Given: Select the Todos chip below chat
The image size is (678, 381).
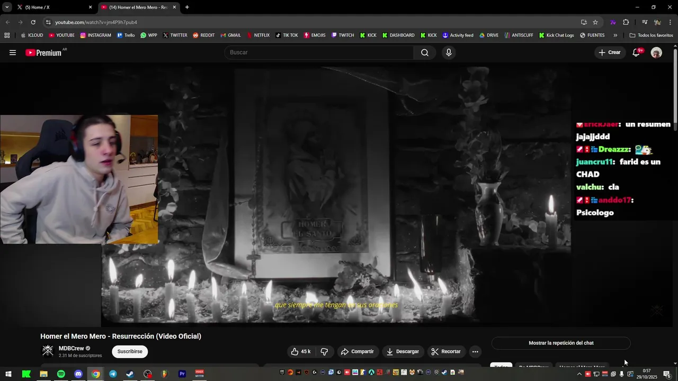Looking at the screenshot, I should point(501,366).
